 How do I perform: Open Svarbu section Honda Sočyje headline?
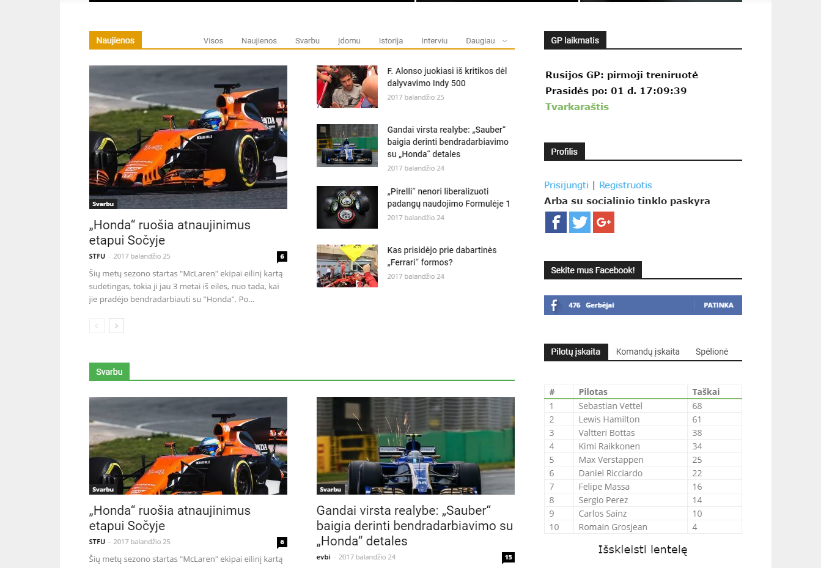tap(170, 518)
